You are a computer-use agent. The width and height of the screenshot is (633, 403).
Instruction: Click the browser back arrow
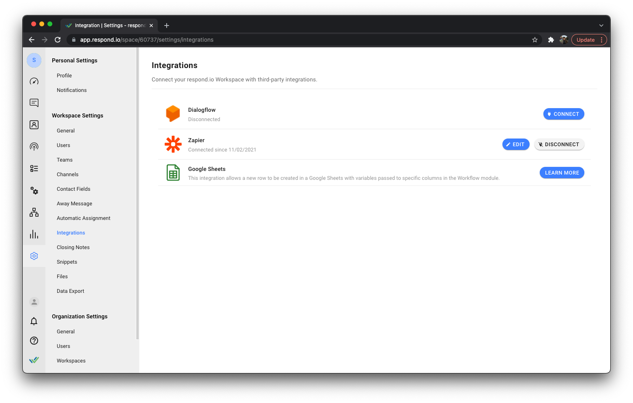click(x=32, y=40)
